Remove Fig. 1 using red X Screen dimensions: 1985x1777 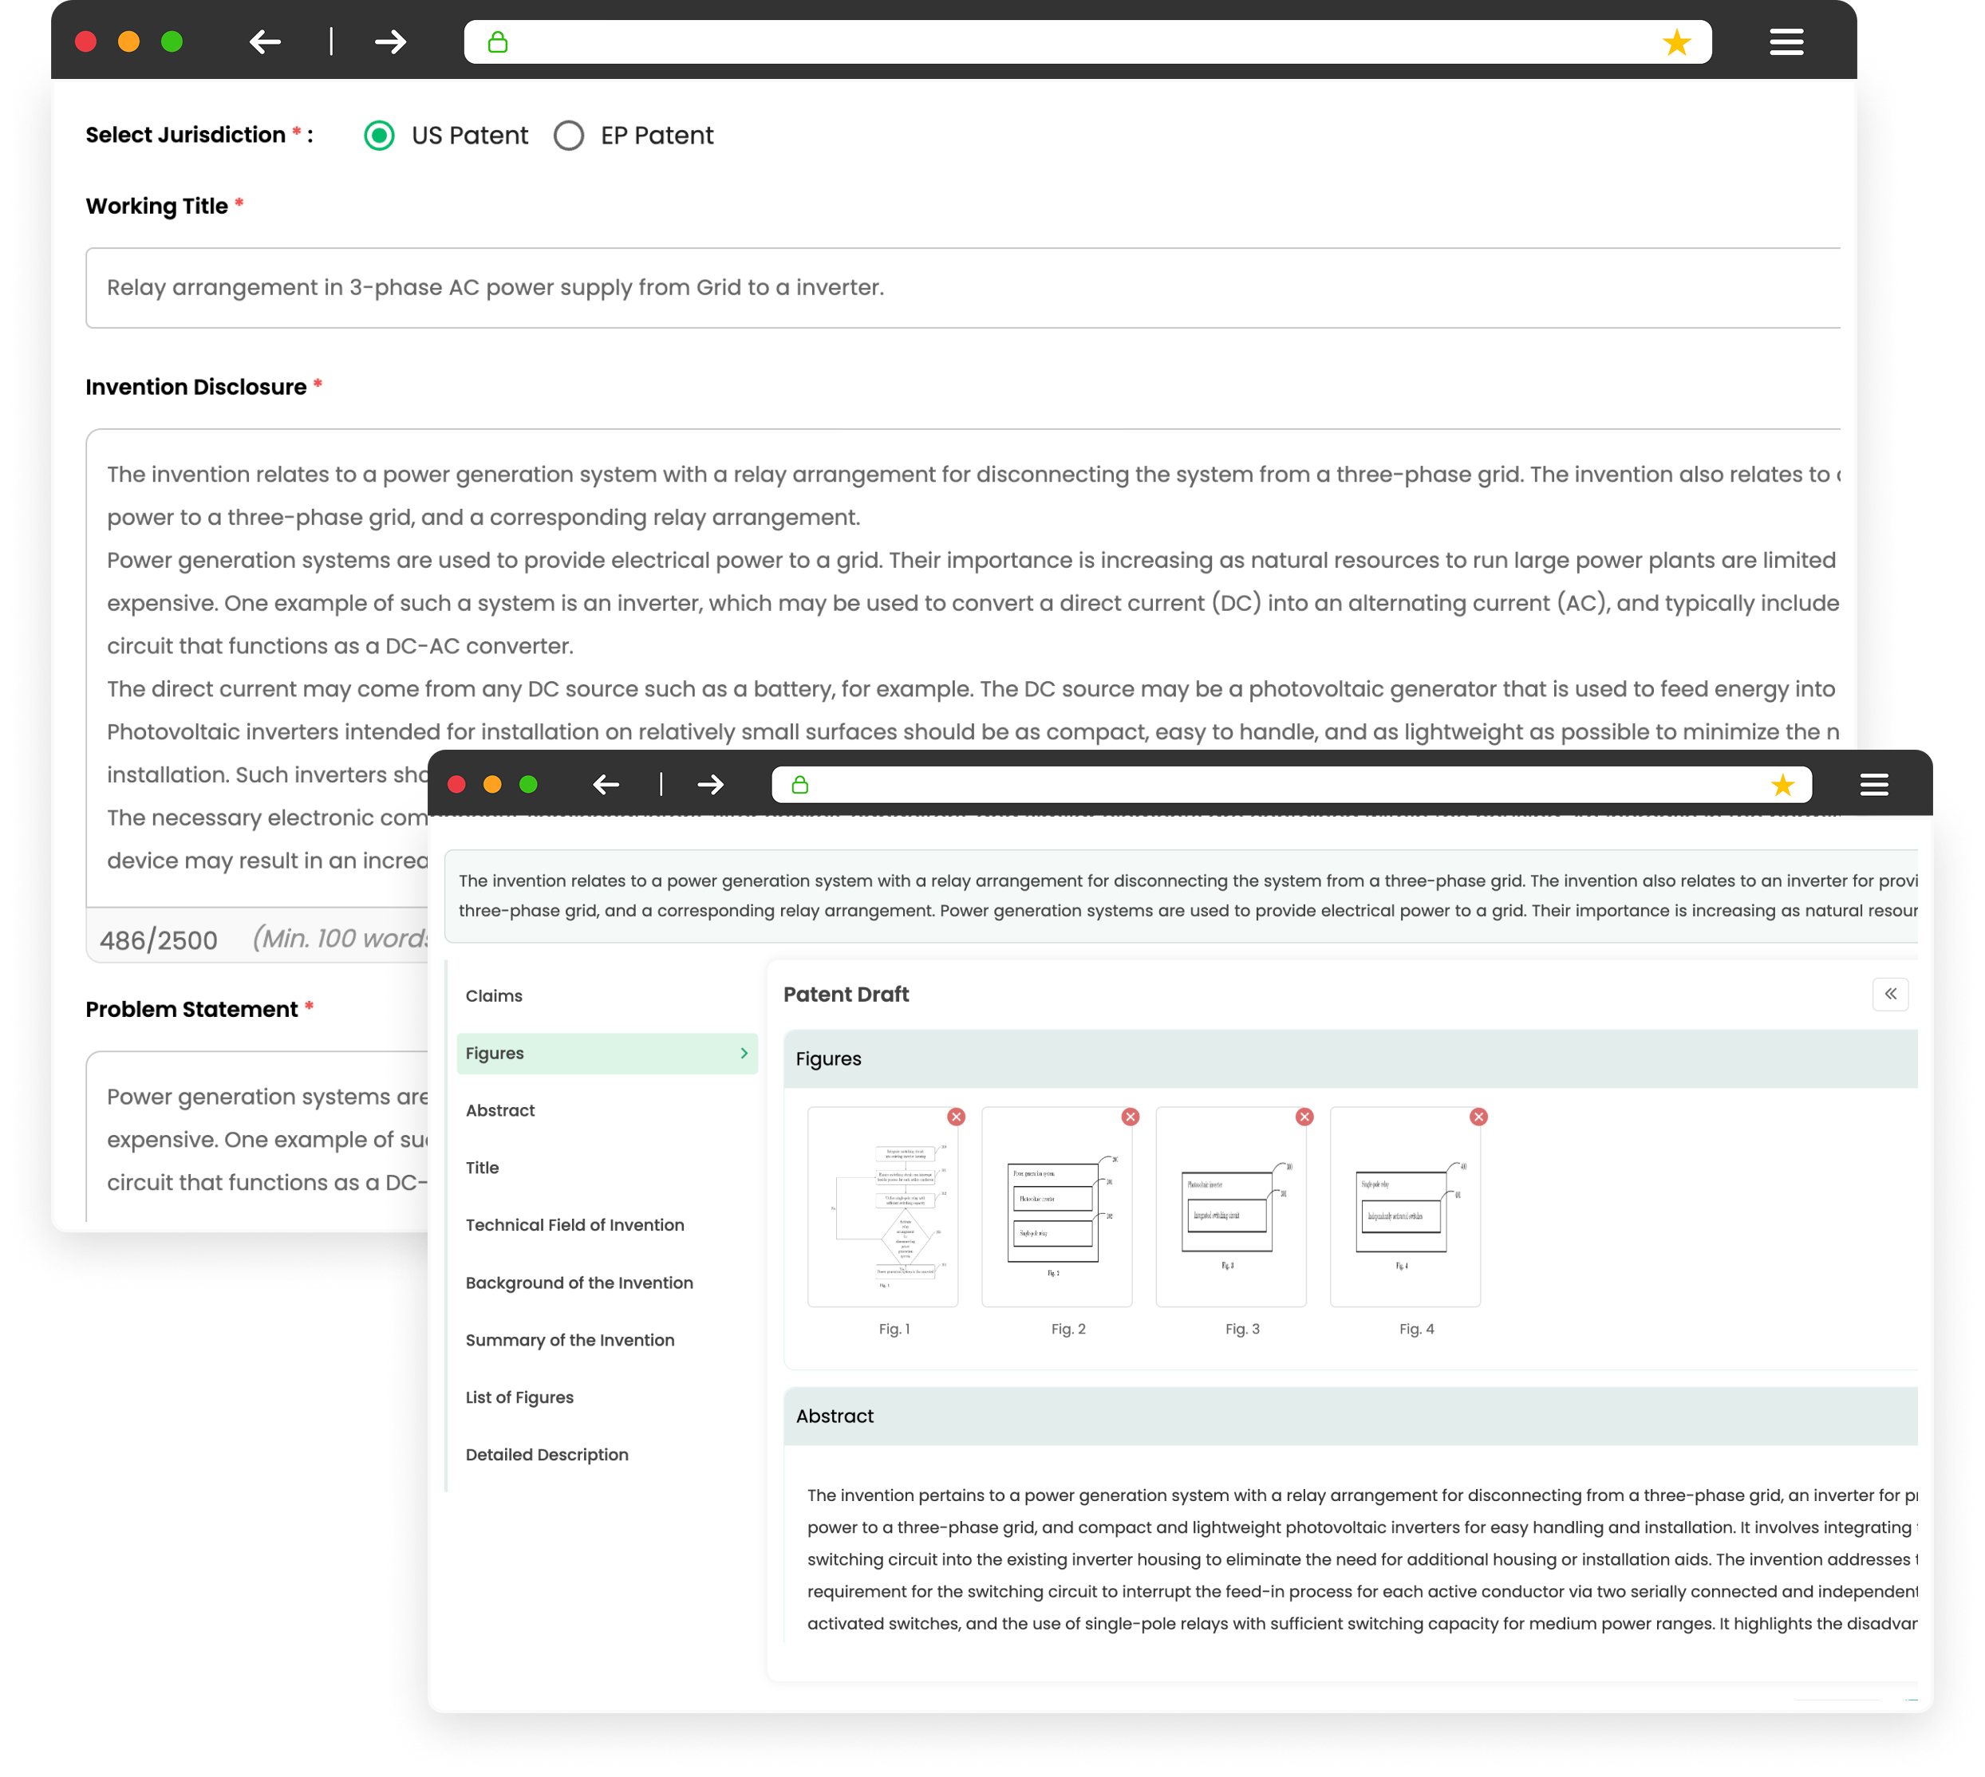(x=957, y=1116)
